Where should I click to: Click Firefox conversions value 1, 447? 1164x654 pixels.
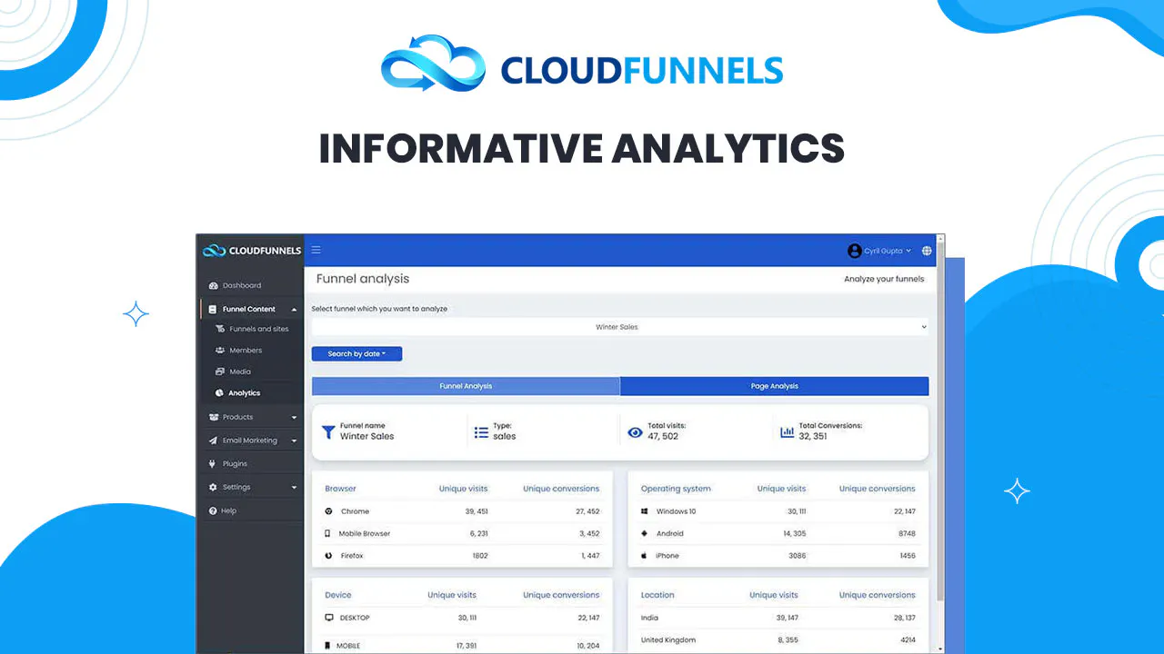pyautogui.click(x=590, y=555)
